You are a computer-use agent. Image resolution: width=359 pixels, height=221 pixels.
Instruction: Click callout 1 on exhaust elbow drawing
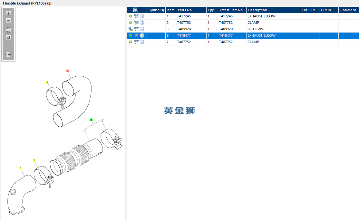pos(21,168)
